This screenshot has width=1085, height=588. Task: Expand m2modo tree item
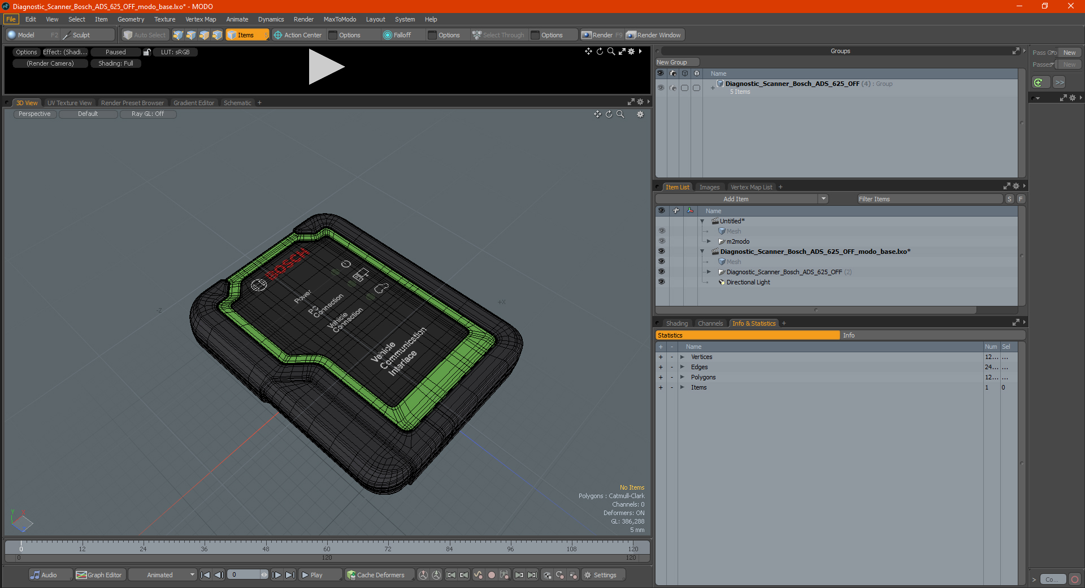tap(709, 241)
